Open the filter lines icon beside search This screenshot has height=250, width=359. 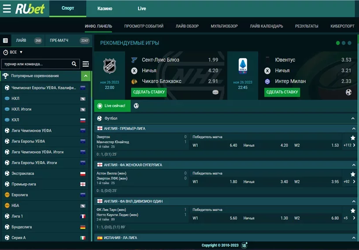[85, 64]
